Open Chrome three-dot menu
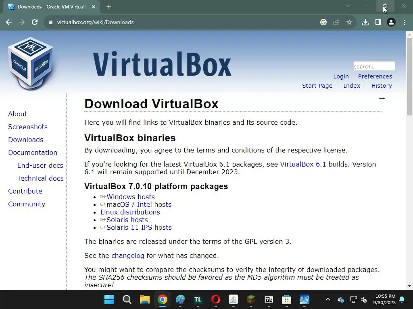Image resolution: width=413 pixels, height=309 pixels. point(404,23)
